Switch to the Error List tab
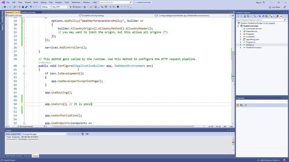Image resolution: width=289 pixels, height=162 pixels. tap(27, 156)
